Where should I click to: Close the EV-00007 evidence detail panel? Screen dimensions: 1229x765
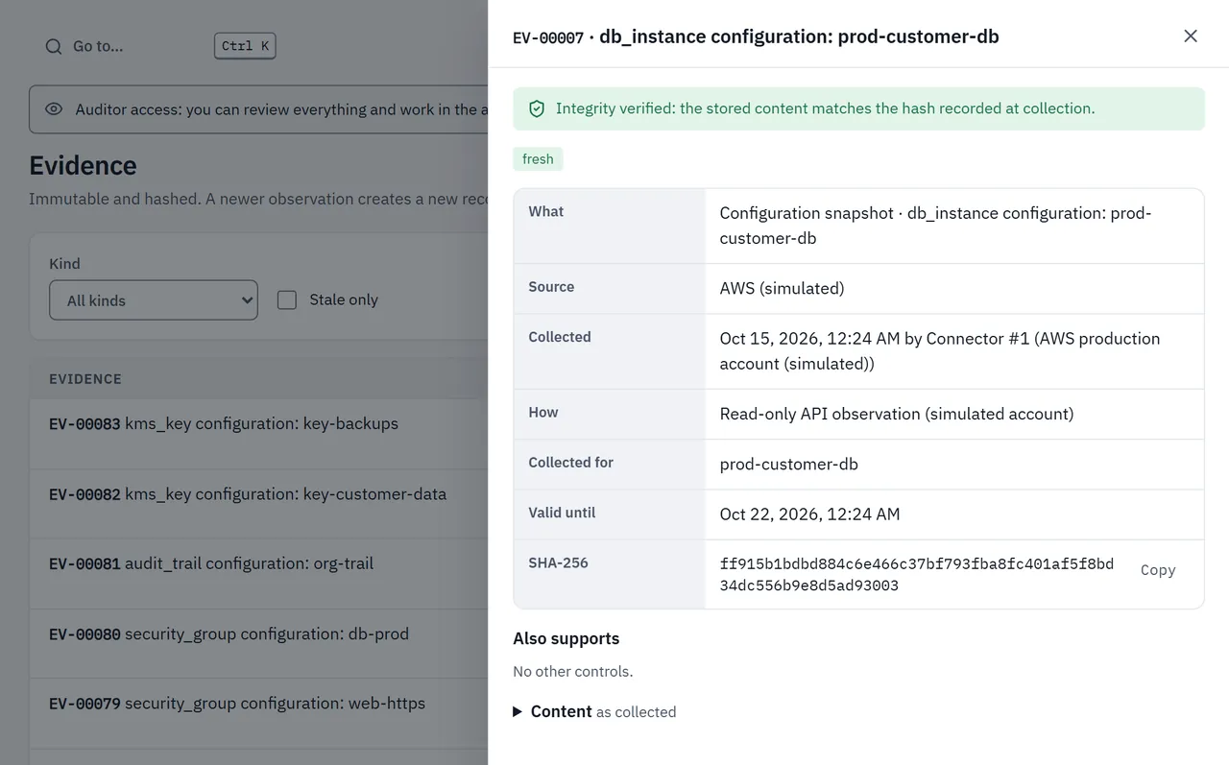coord(1191,36)
